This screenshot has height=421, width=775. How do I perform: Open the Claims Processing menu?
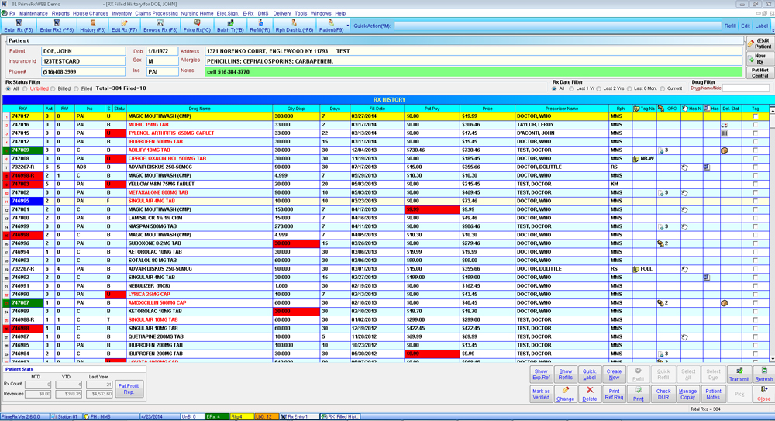[156, 13]
